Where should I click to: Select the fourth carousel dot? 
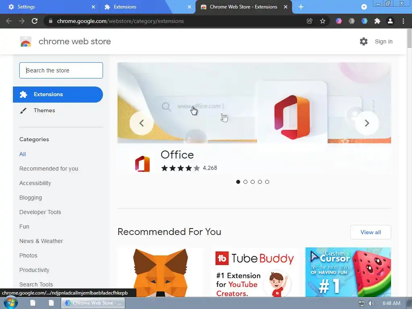(260, 182)
